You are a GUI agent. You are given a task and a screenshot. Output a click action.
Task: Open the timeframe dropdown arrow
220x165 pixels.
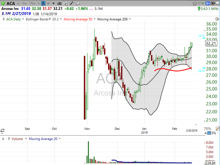coord(54,4)
